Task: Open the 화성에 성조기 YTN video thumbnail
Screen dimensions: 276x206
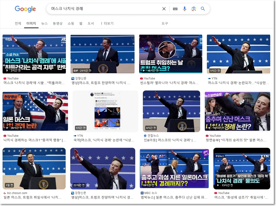Action: coord(242,169)
